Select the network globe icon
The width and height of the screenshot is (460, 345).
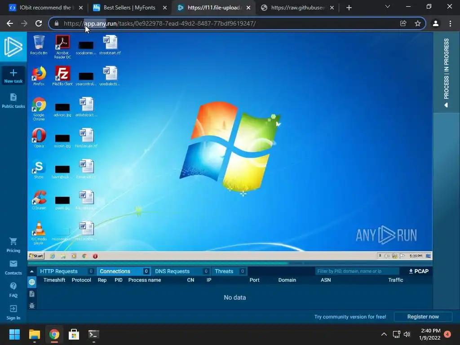click(32, 282)
